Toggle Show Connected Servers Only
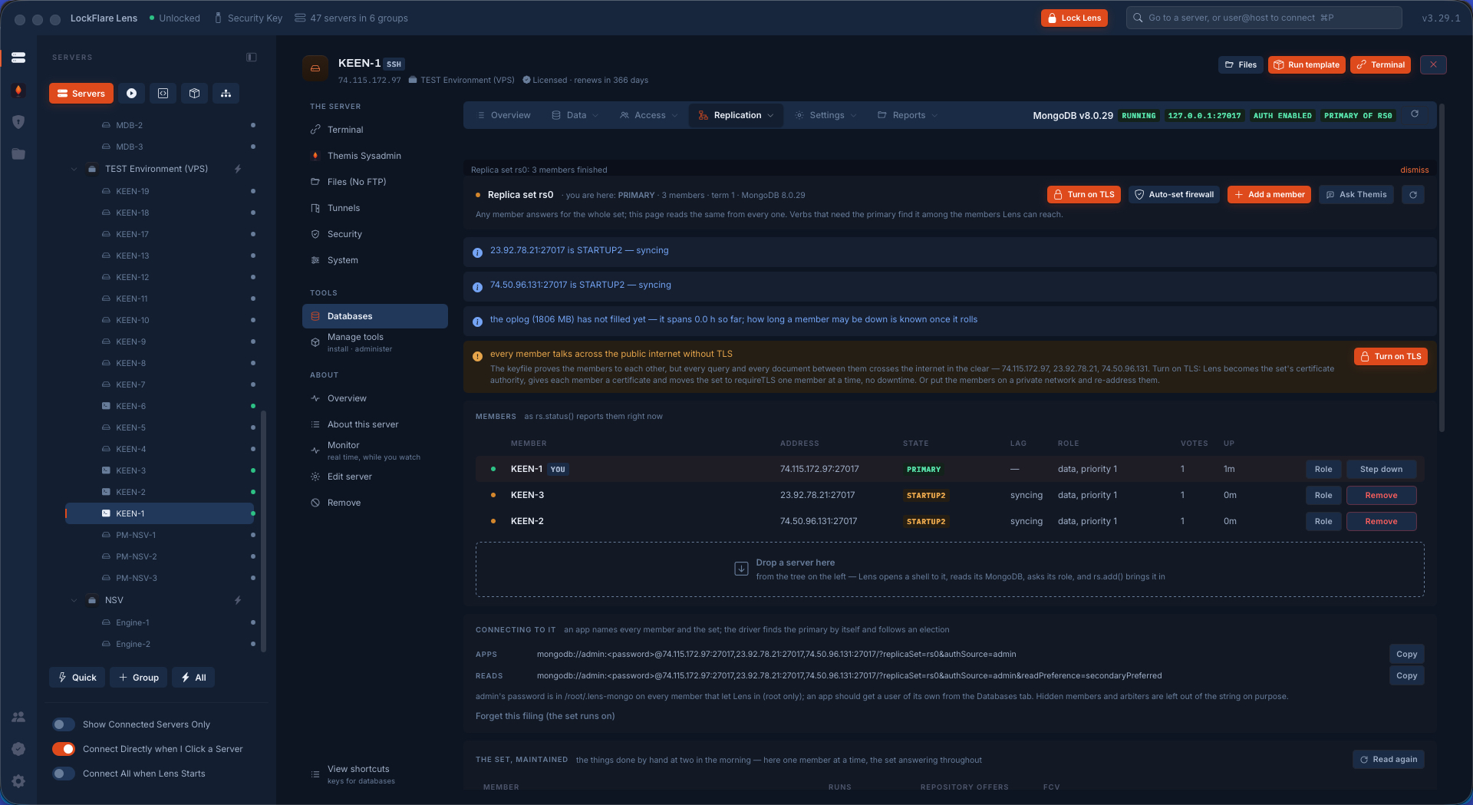Screen dimensions: 1473x805 pyautogui.click(x=64, y=724)
